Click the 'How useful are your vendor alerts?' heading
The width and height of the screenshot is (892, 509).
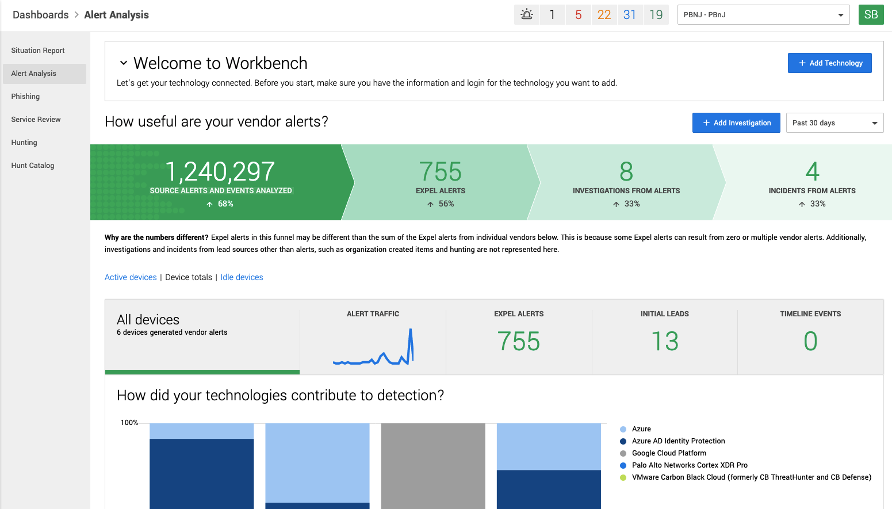(x=216, y=122)
